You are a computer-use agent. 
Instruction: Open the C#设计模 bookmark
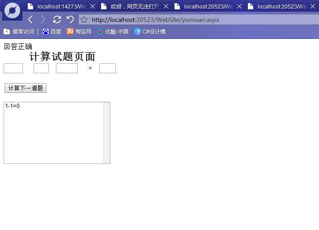[x=150, y=32]
